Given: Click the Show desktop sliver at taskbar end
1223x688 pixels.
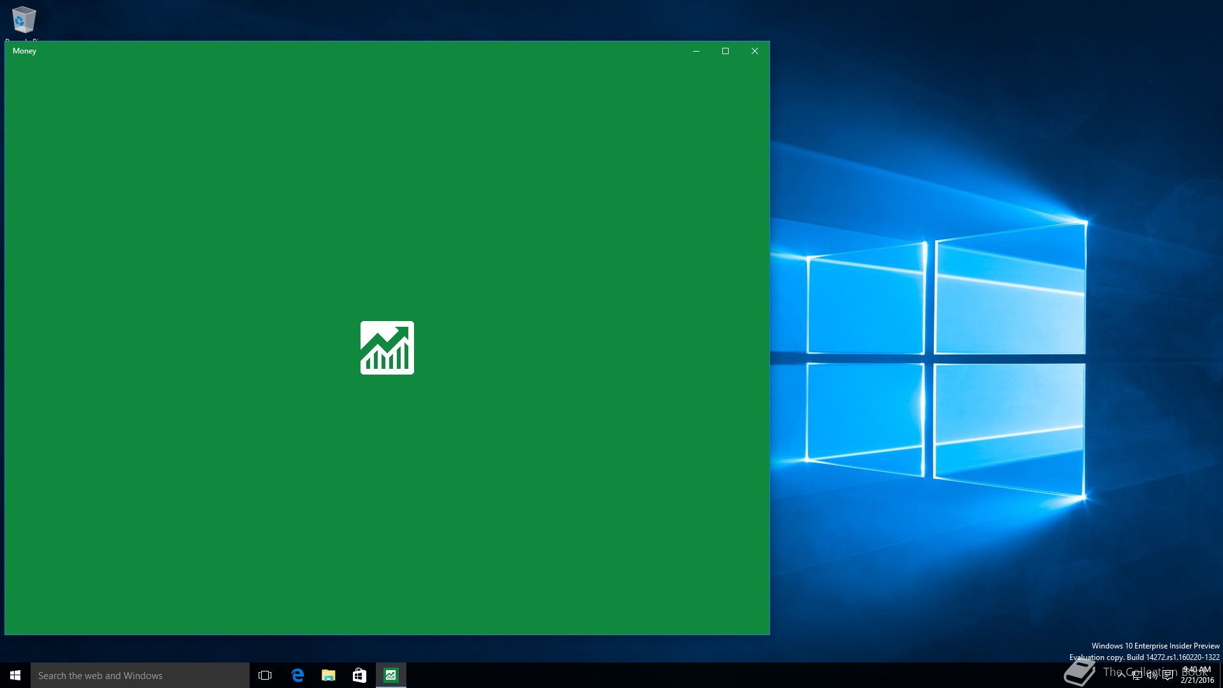Looking at the screenshot, I should coord(1220,675).
